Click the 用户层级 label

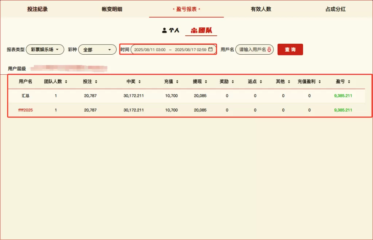(17, 69)
